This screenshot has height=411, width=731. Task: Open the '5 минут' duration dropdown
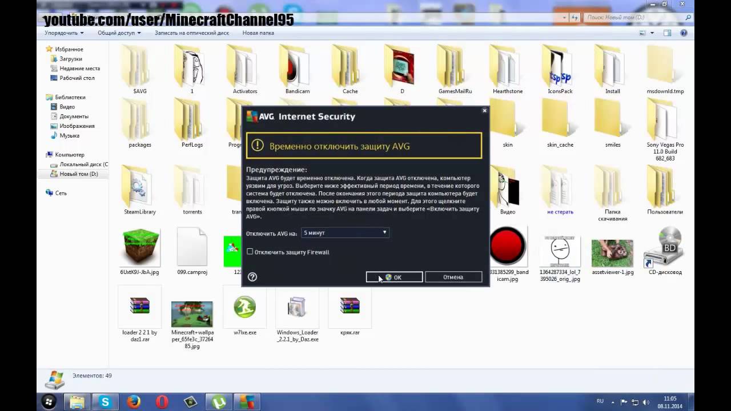[x=345, y=232]
